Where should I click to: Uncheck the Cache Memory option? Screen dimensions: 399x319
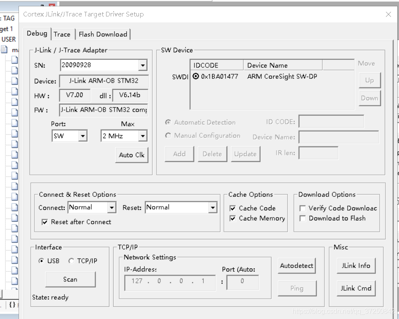pyautogui.click(x=233, y=218)
